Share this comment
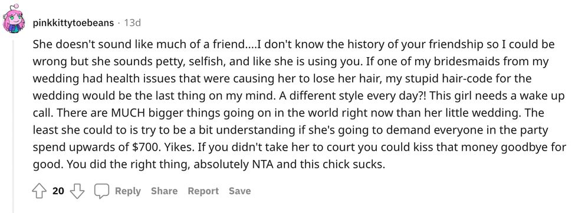 (164, 191)
